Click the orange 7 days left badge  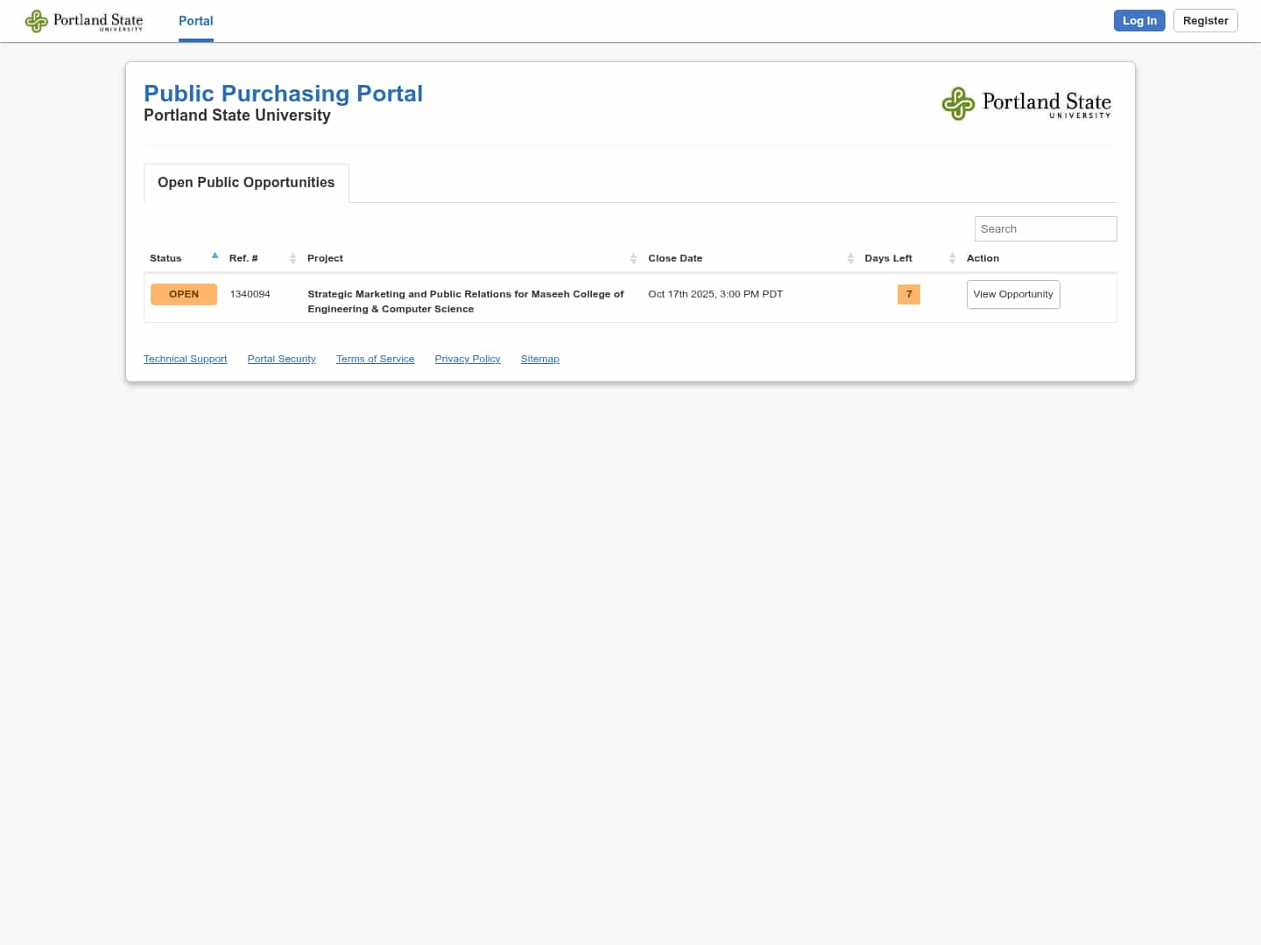(x=908, y=294)
